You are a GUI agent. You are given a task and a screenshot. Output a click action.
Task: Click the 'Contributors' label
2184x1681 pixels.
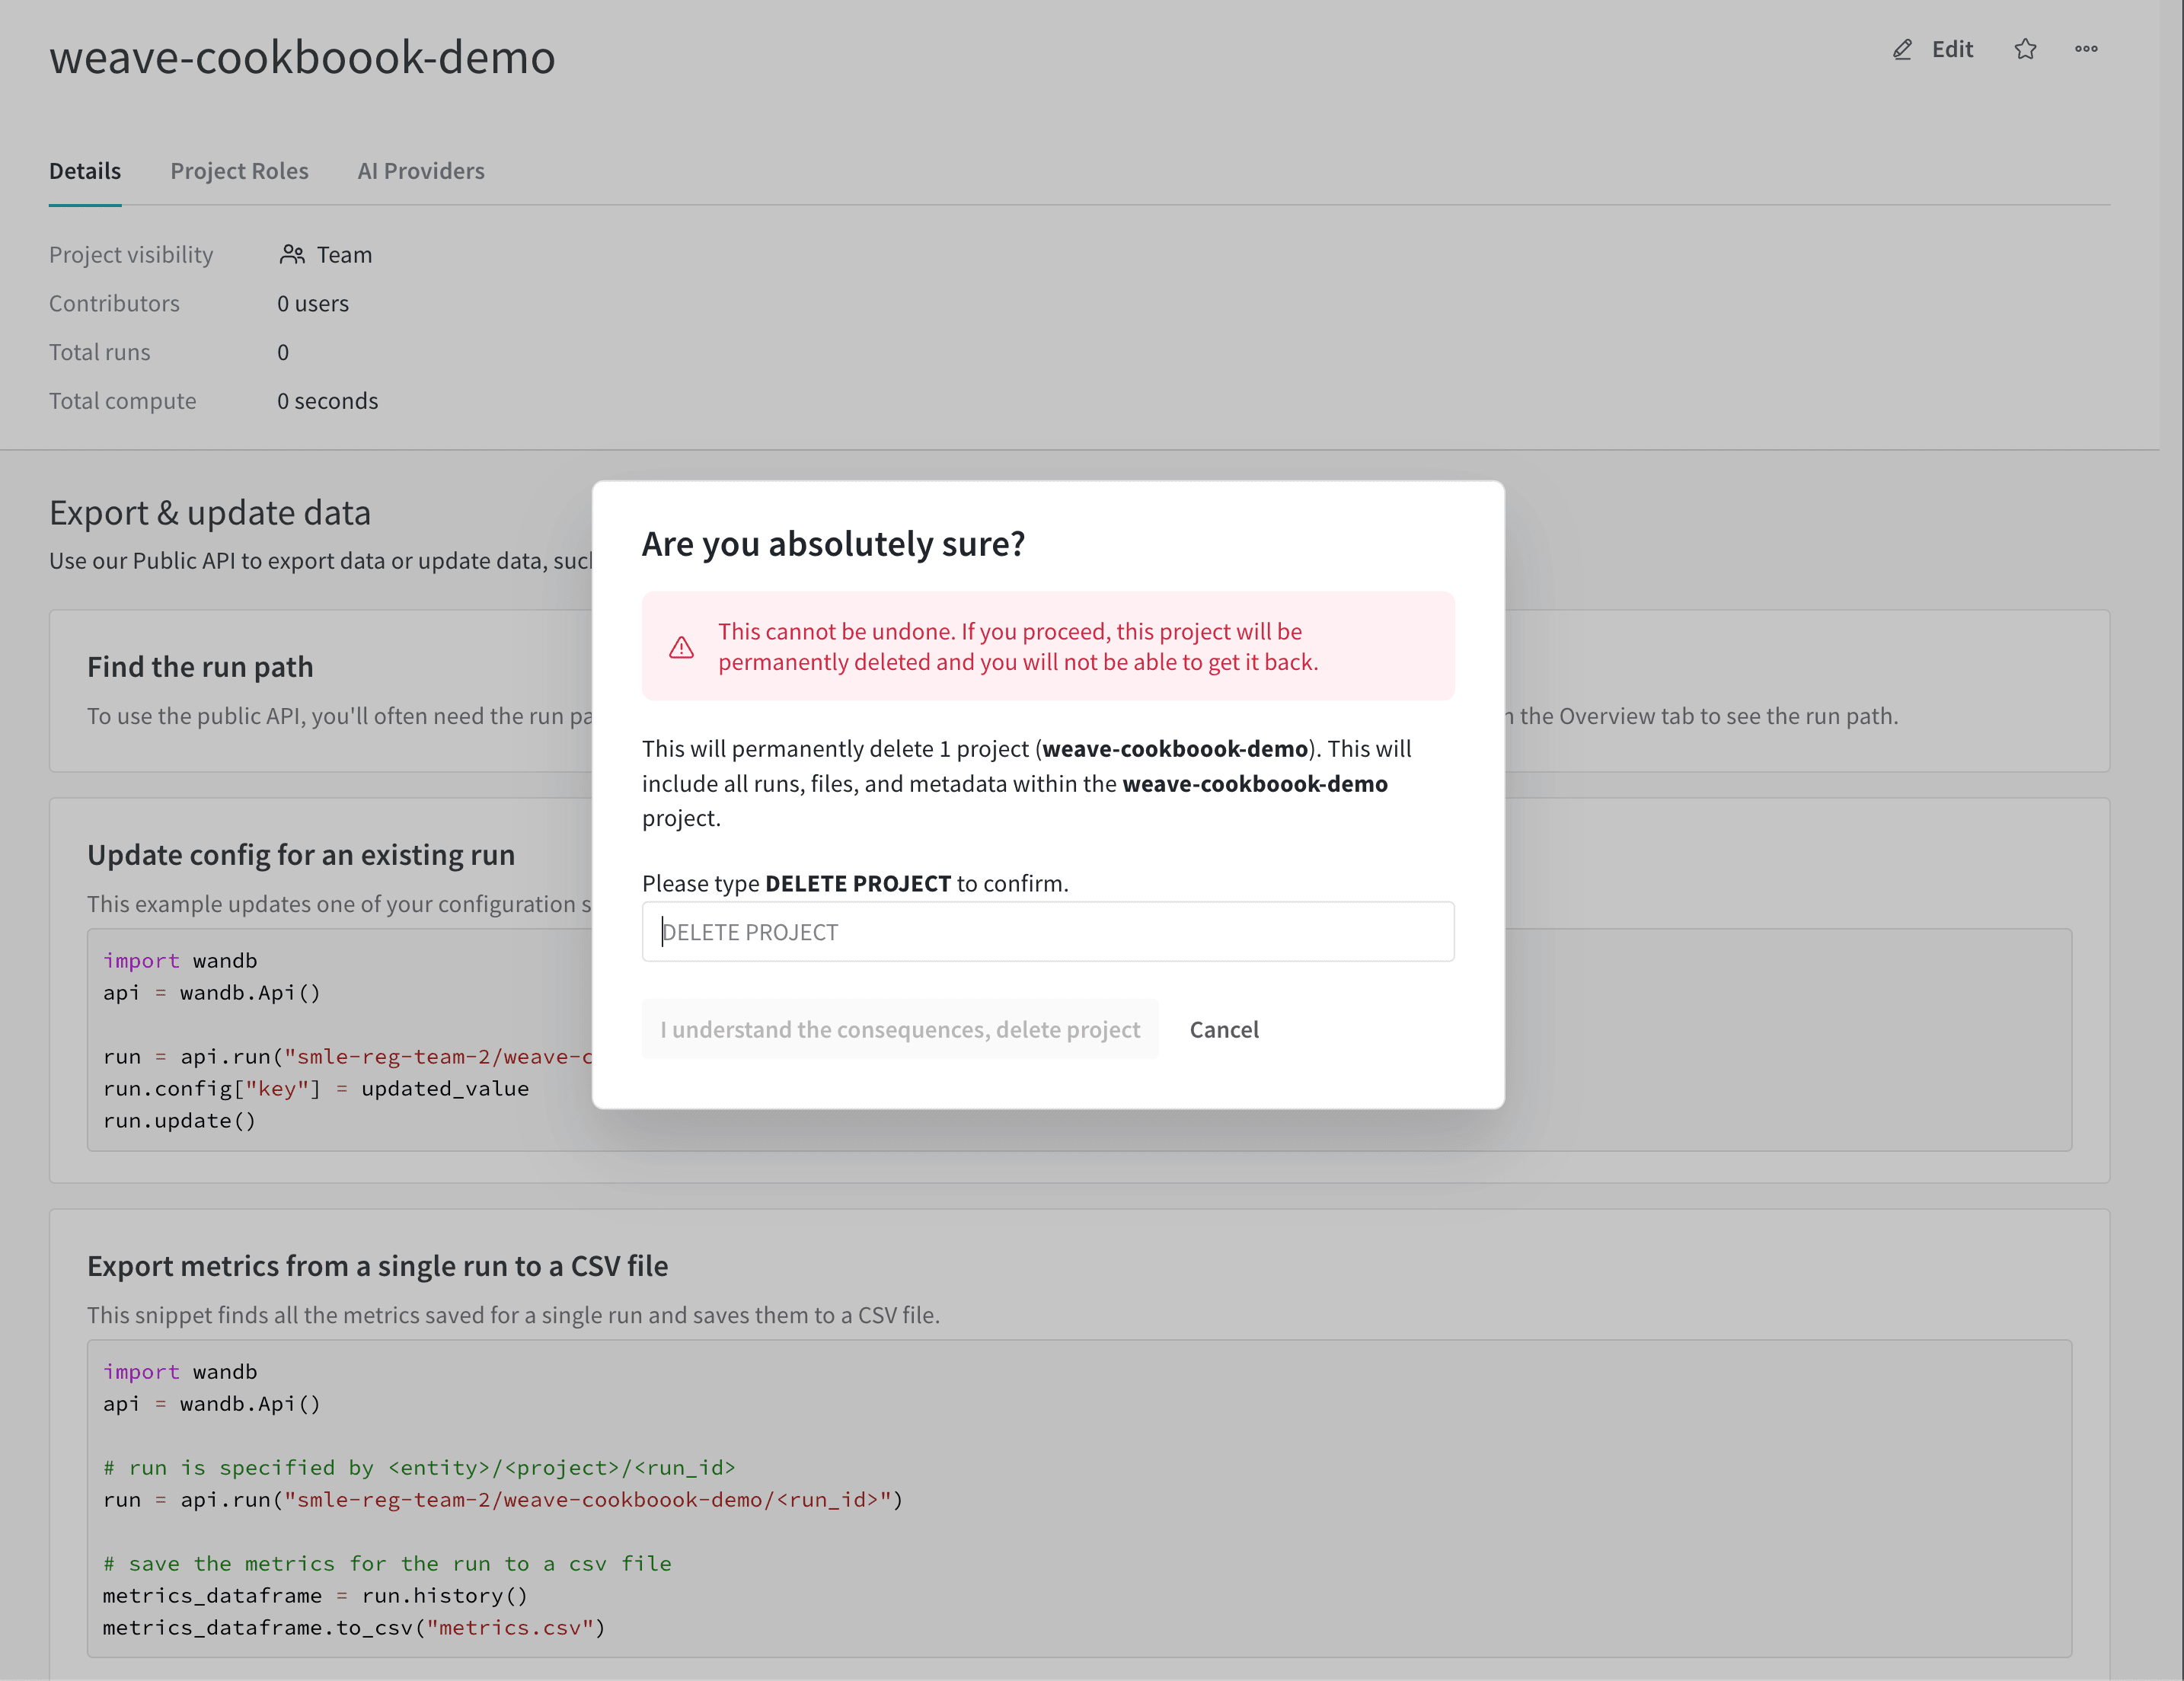coord(115,303)
